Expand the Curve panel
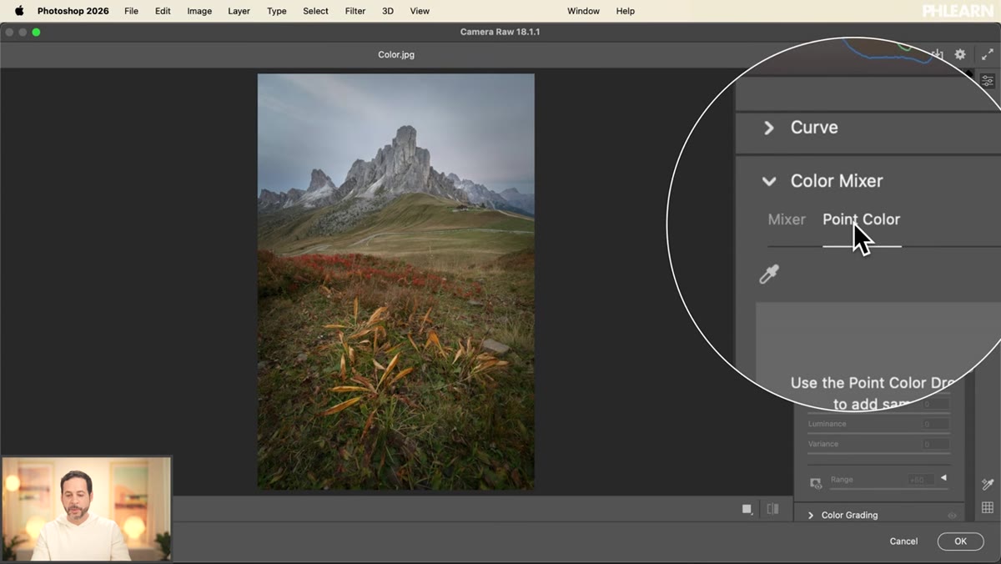Viewport: 1001px width, 564px height. (x=769, y=128)
